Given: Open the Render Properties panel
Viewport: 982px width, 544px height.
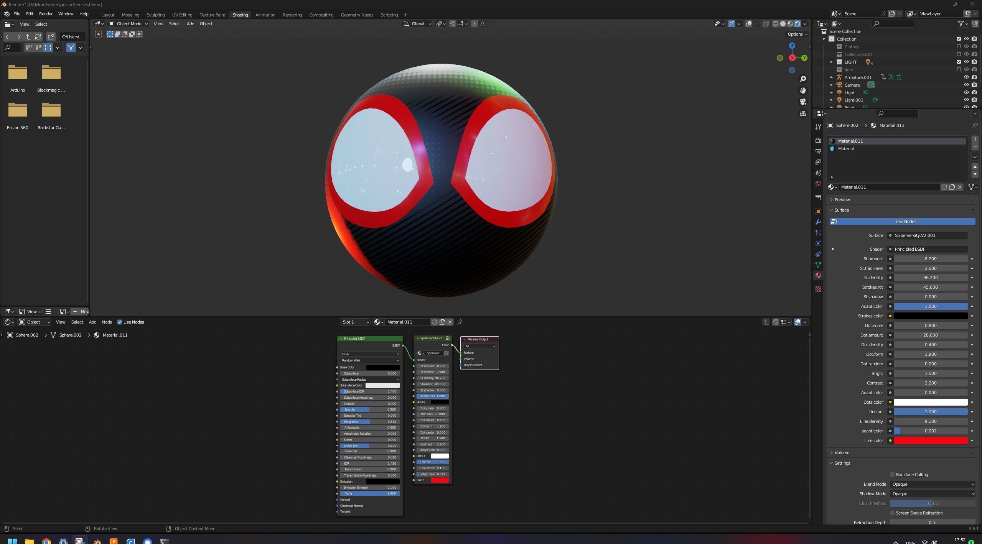Looking at the screenshot, I should pos(818,140).
